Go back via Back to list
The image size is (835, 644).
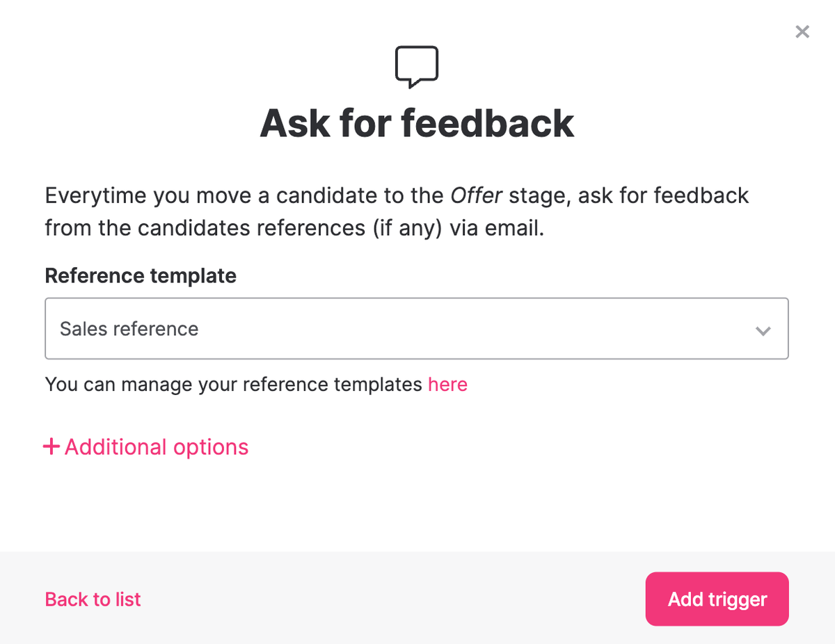pyautogui.click(x=93, y=599)
